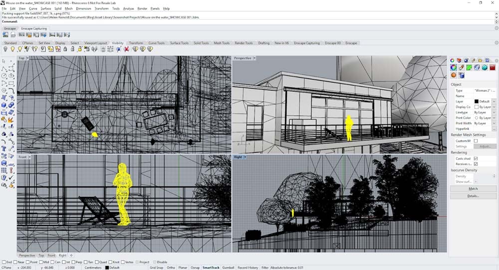Screen dimensions: 499x270
Task: Click the Match button
Action: [x=473, y=189]
